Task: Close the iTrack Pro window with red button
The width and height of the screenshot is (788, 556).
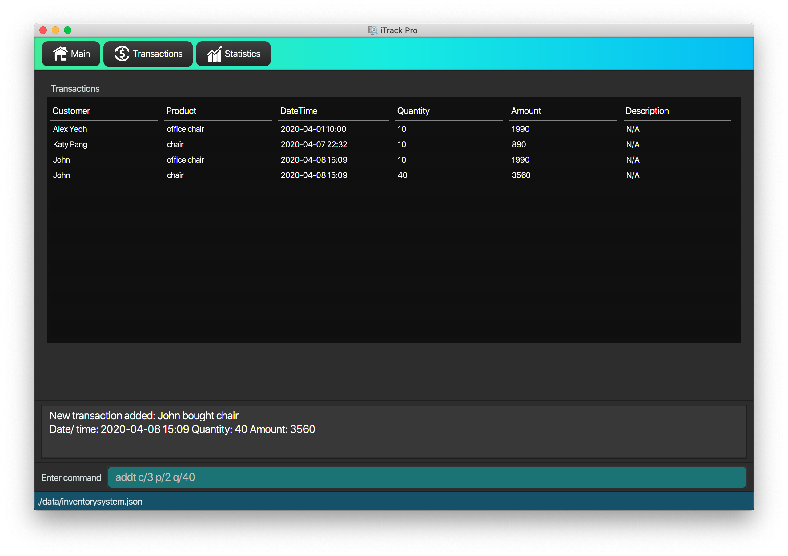Action: 43,30
